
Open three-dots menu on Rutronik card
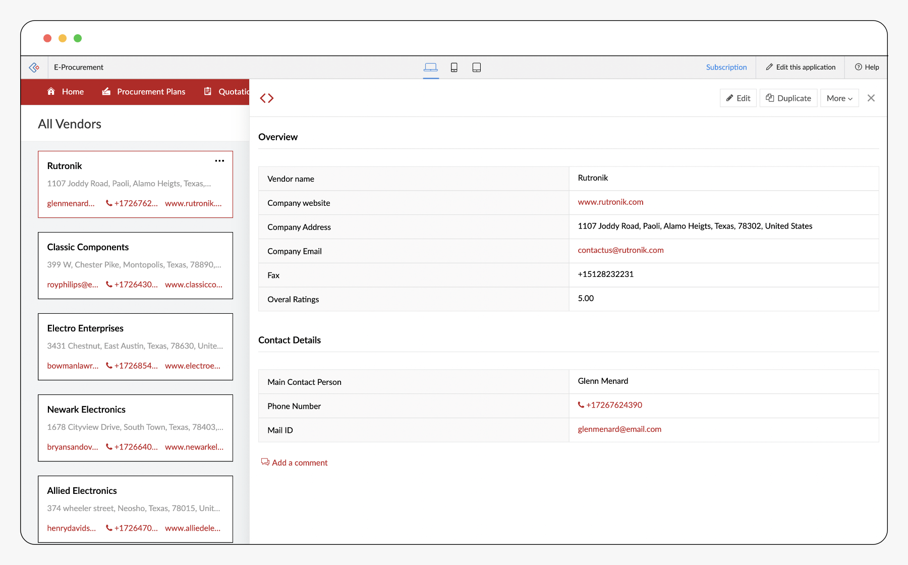click(219, 161)
